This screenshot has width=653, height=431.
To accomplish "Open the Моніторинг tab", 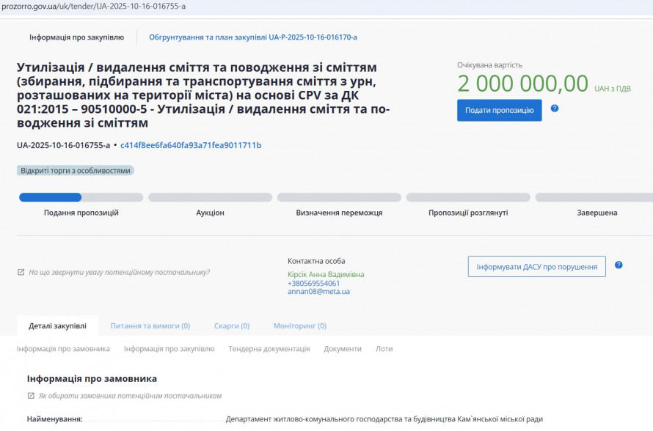I will tap(299, 325).
